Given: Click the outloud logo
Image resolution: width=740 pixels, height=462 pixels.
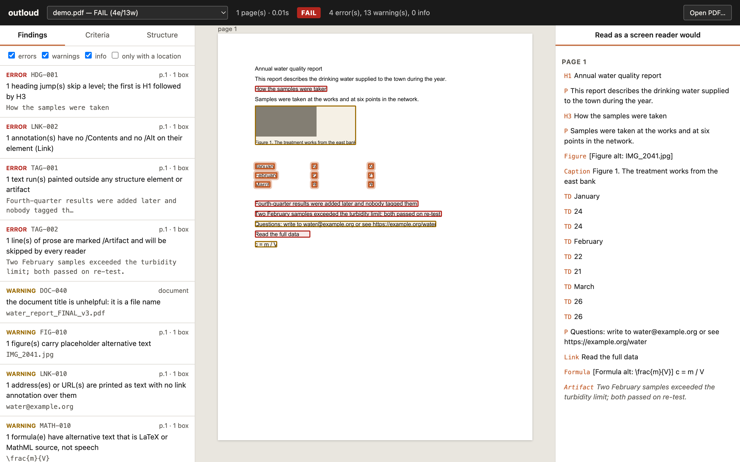Looking at the screenshot, I should coord(24,13).
